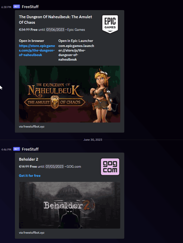Open FreeStuff profile from 4:46 PM message
This screenshot has width=183, height=243.
(30, 149)
